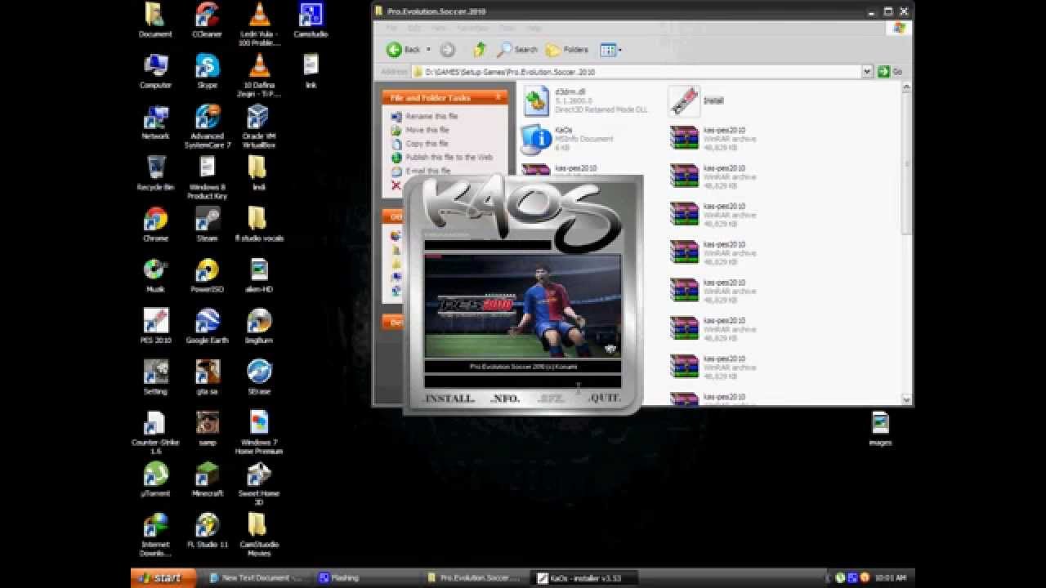Select the uTorrent desktop icon
Screen dimensions: 1046x588
tap(155, 480)
